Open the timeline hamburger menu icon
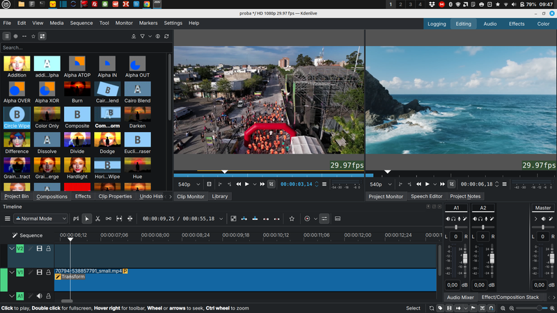 pyautogui.click(x=8, y=218)
